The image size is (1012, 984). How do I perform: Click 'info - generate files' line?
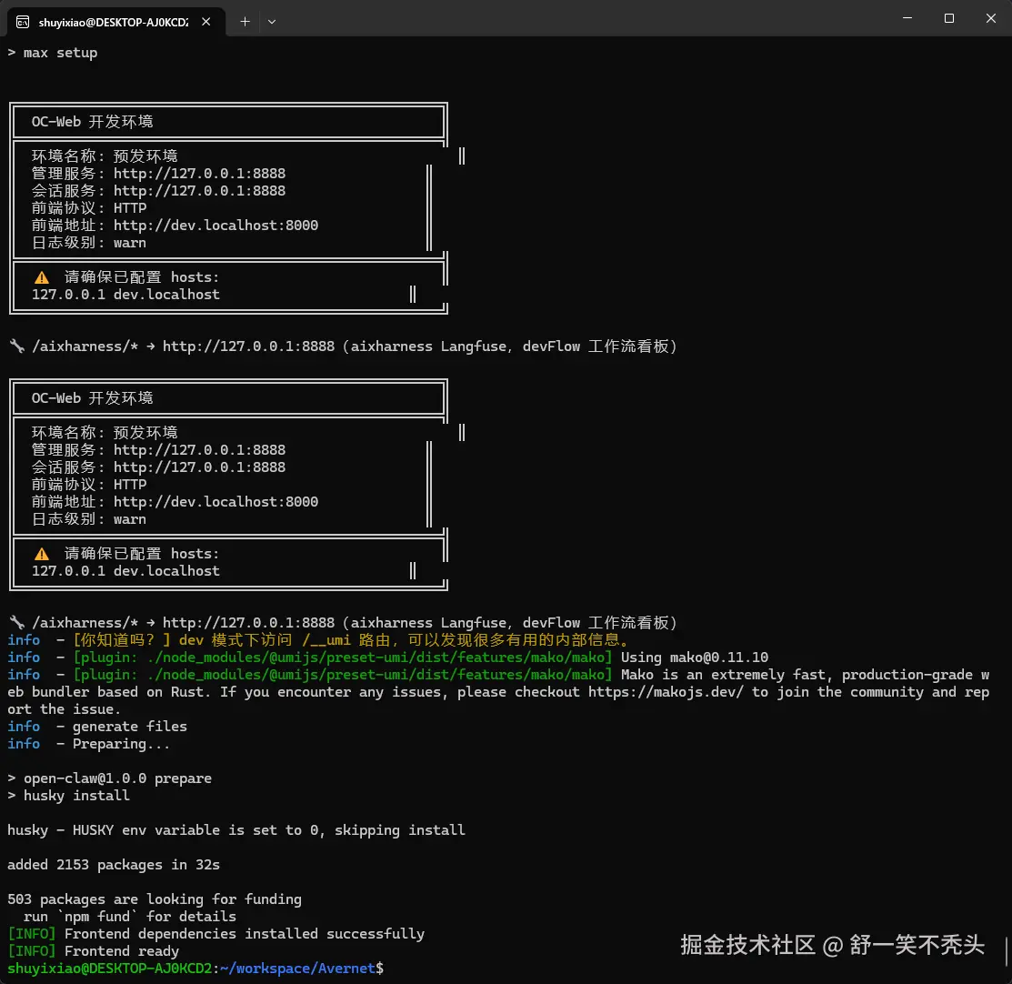tap(97, 727)
